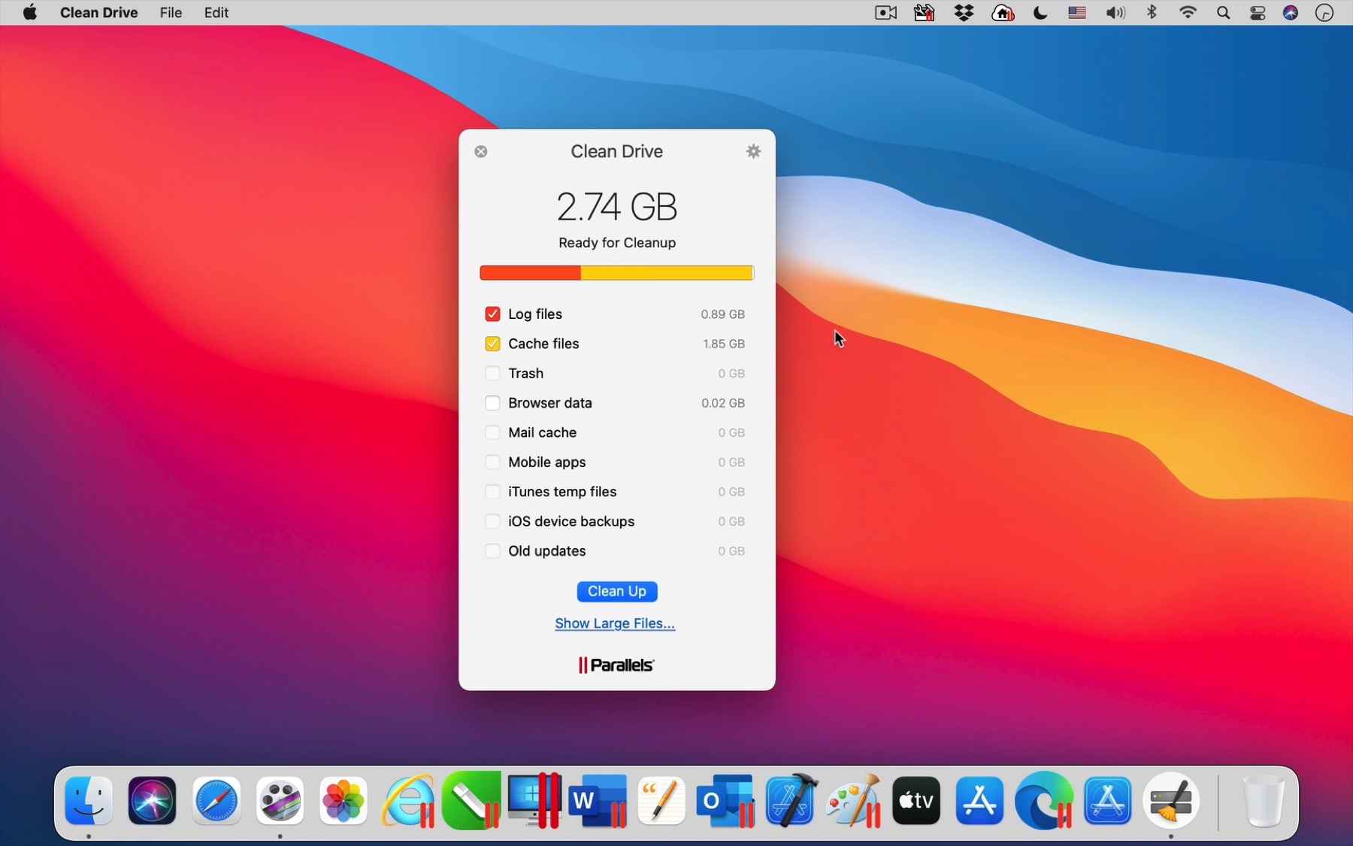The height and width of the screenshot is (846, 1353).
Task: Enable the Trash cleanup option
Action: 493,373
